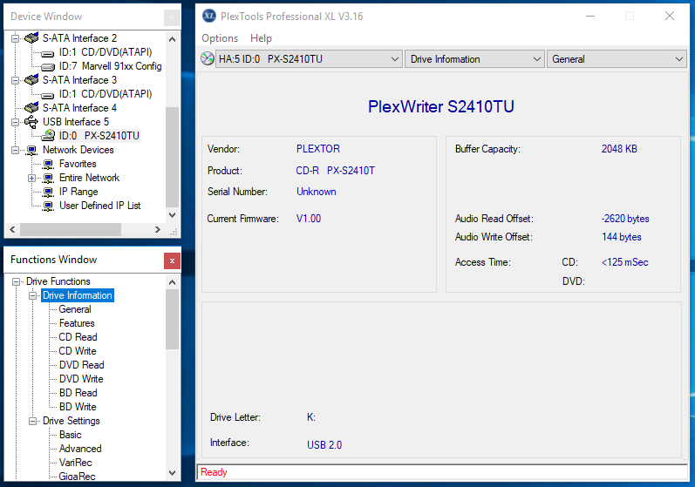
Task: Click the Favorites network icon
Action: [x=48, y=165]
